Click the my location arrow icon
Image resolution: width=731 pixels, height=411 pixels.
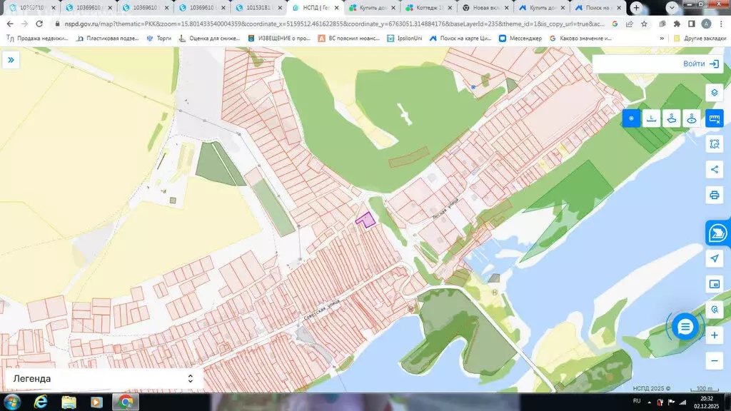[714, 258]
